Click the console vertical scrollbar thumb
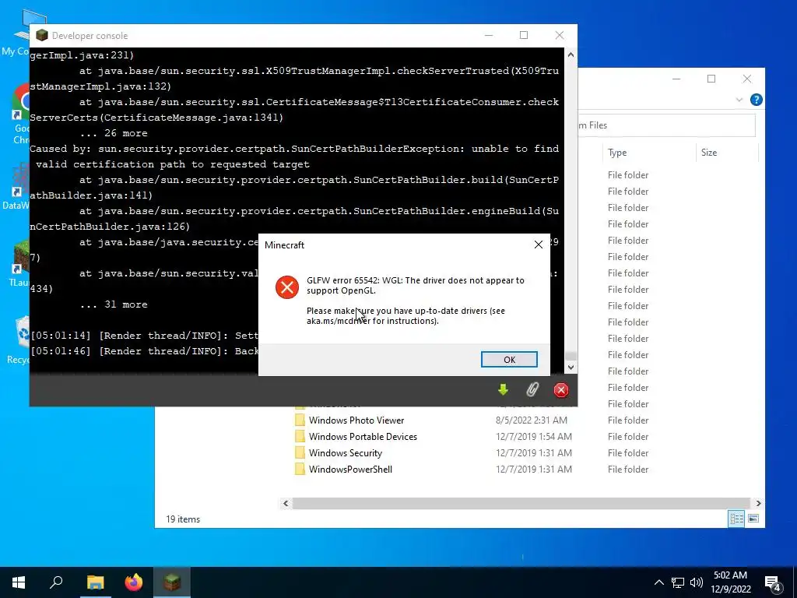 click(x=571, y=355)
